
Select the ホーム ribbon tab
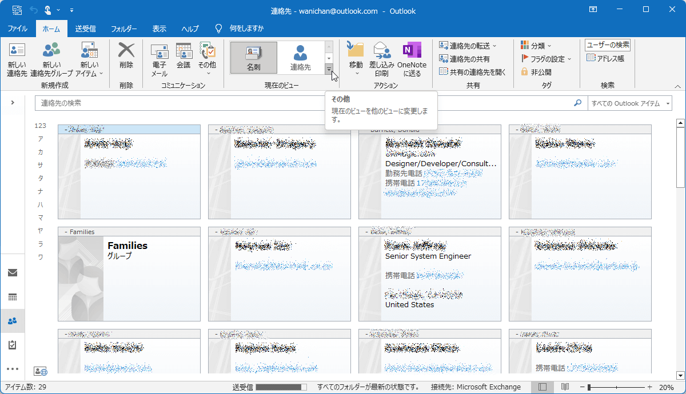click(x=51, y=29)
